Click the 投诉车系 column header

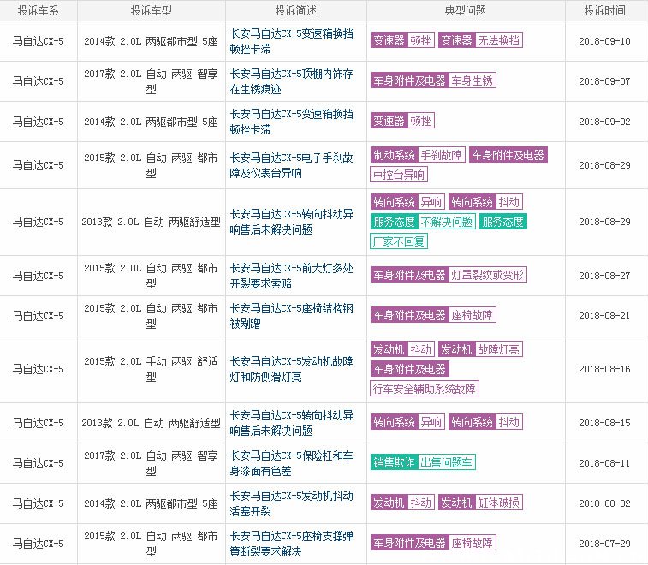[x=38, y=10]
